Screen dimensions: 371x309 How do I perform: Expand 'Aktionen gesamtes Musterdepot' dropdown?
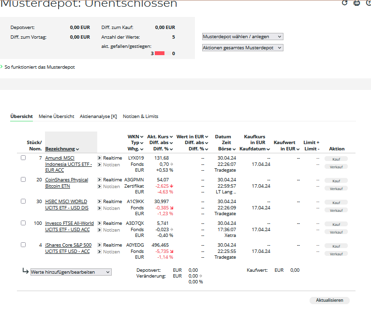click(x=242, y=47)
